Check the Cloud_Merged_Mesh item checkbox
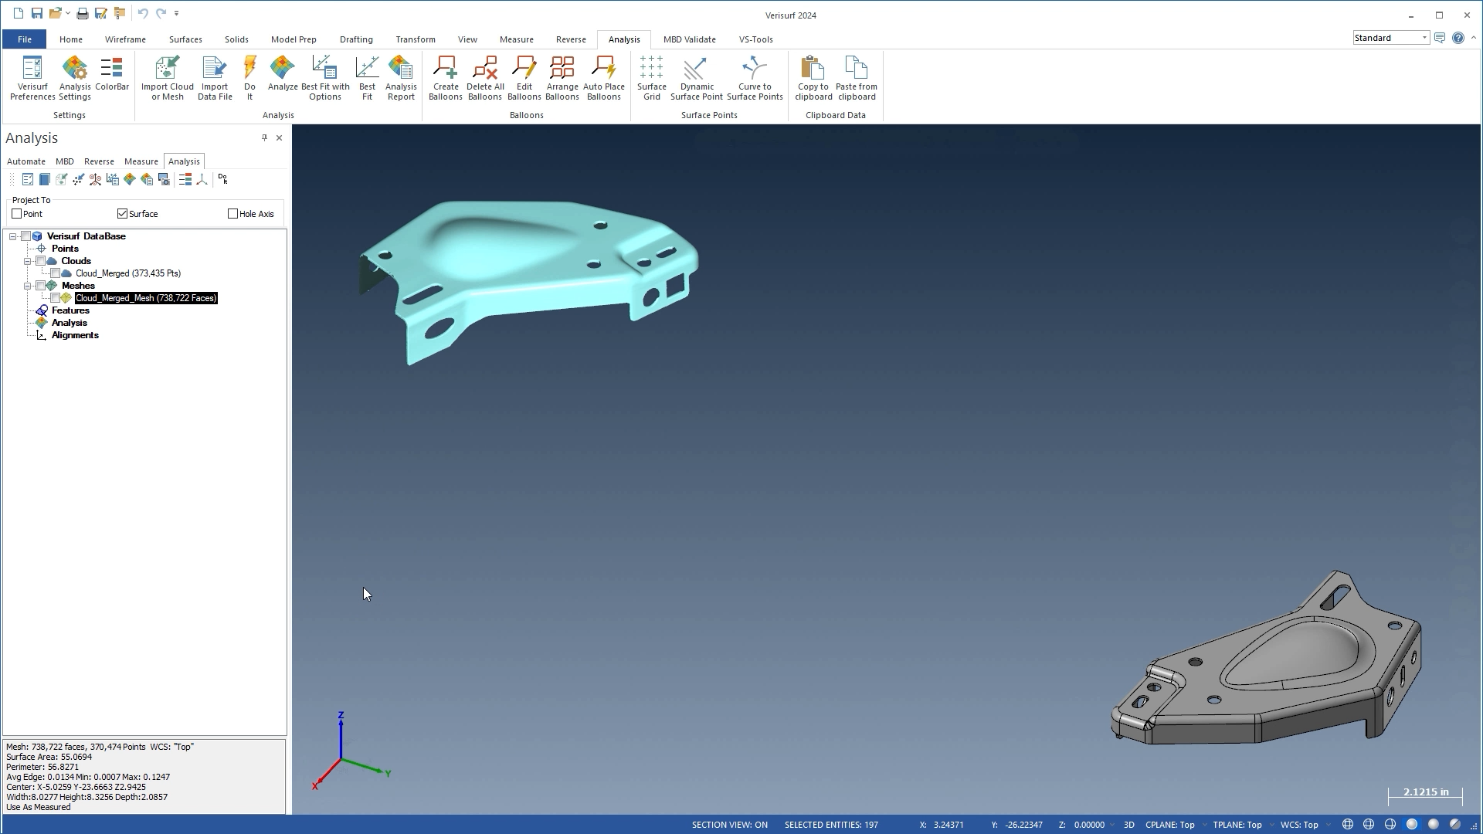The width and height of the screenshot is (1483, 834). pos(55,298)
